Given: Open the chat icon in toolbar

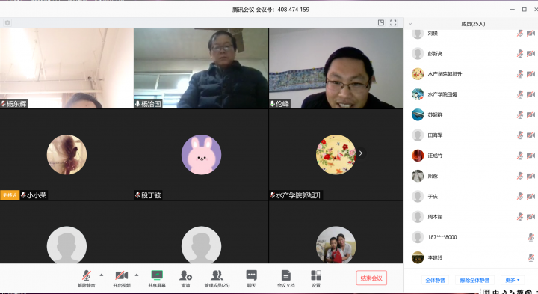Looking at the screenshot, I should 251,275.
